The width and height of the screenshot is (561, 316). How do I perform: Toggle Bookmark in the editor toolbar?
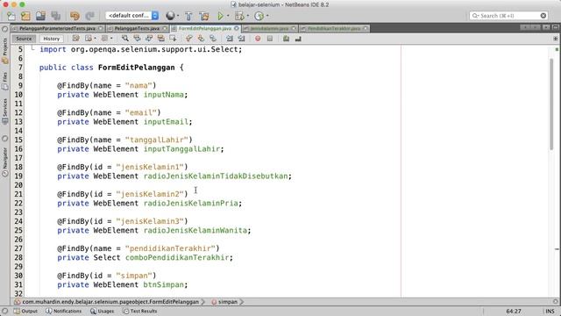click(213, 39)
